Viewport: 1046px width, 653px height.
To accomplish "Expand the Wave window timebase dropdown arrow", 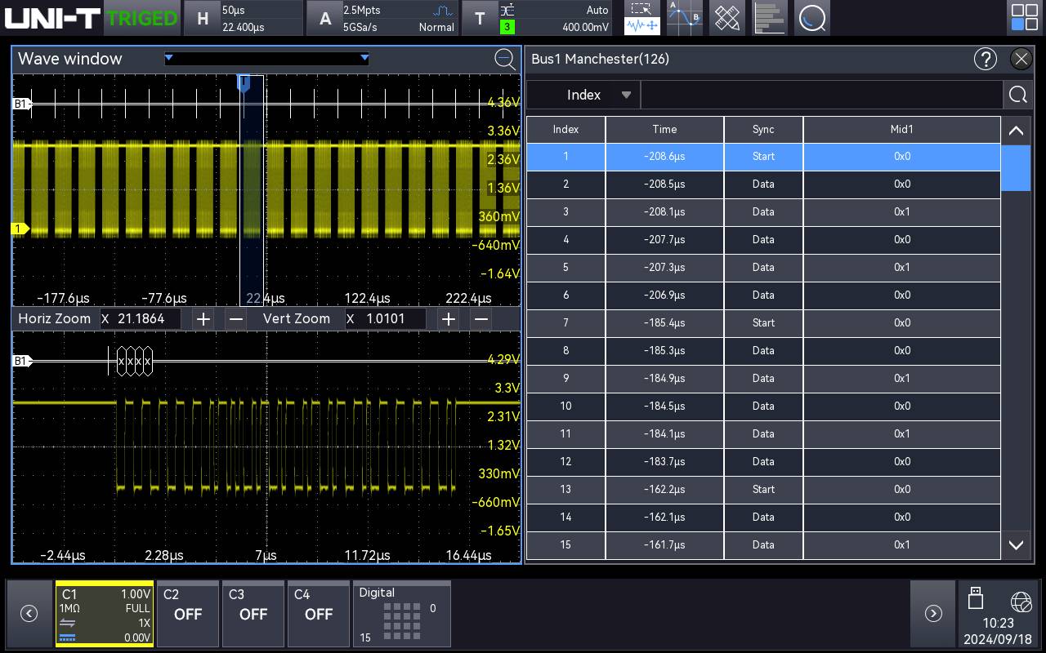I will click(x=364, y=58).
